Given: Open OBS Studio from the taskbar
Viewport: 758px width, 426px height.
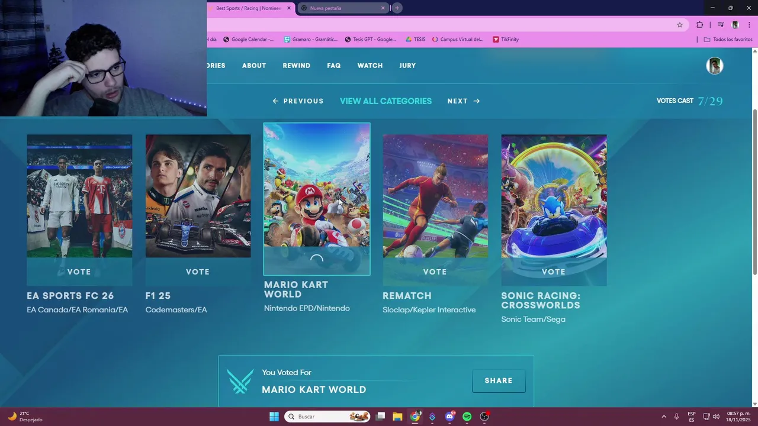Looking at the screenshot, I should click(484, 417).
